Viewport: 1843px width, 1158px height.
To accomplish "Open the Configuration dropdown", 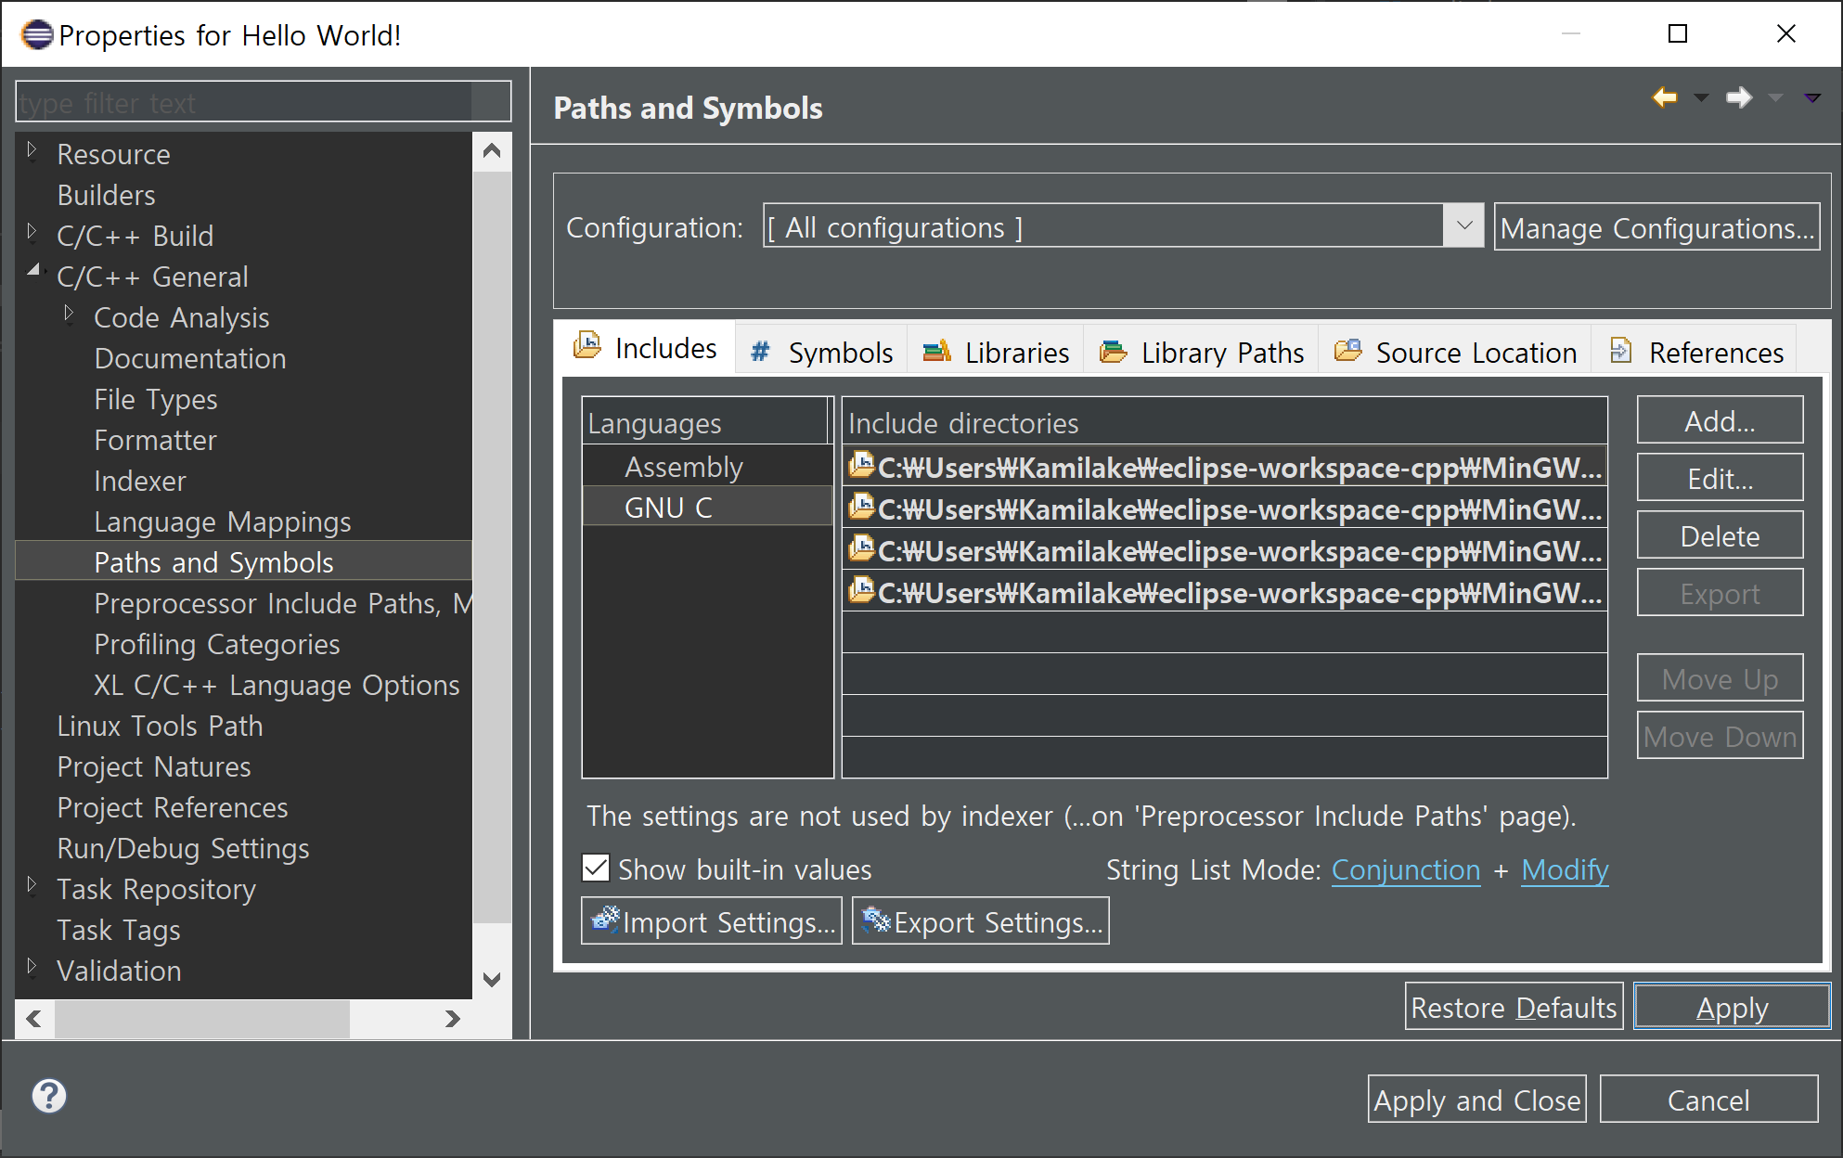I will pos(1463,225).
